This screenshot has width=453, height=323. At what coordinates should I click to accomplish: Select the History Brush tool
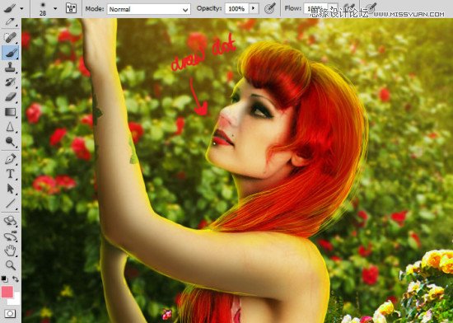pos(11,82)
